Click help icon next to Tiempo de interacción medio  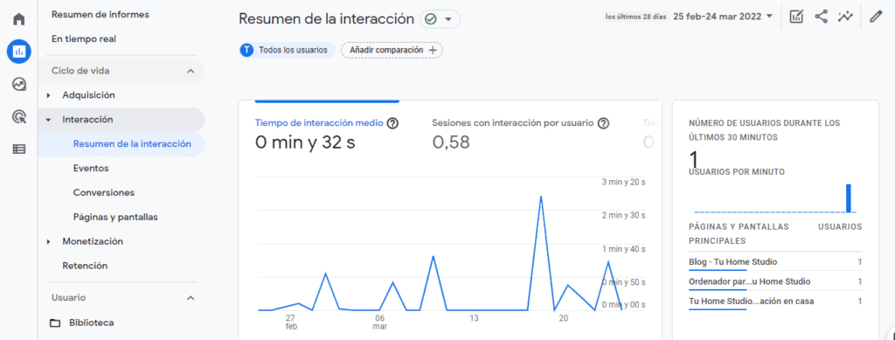click(392, 122)
